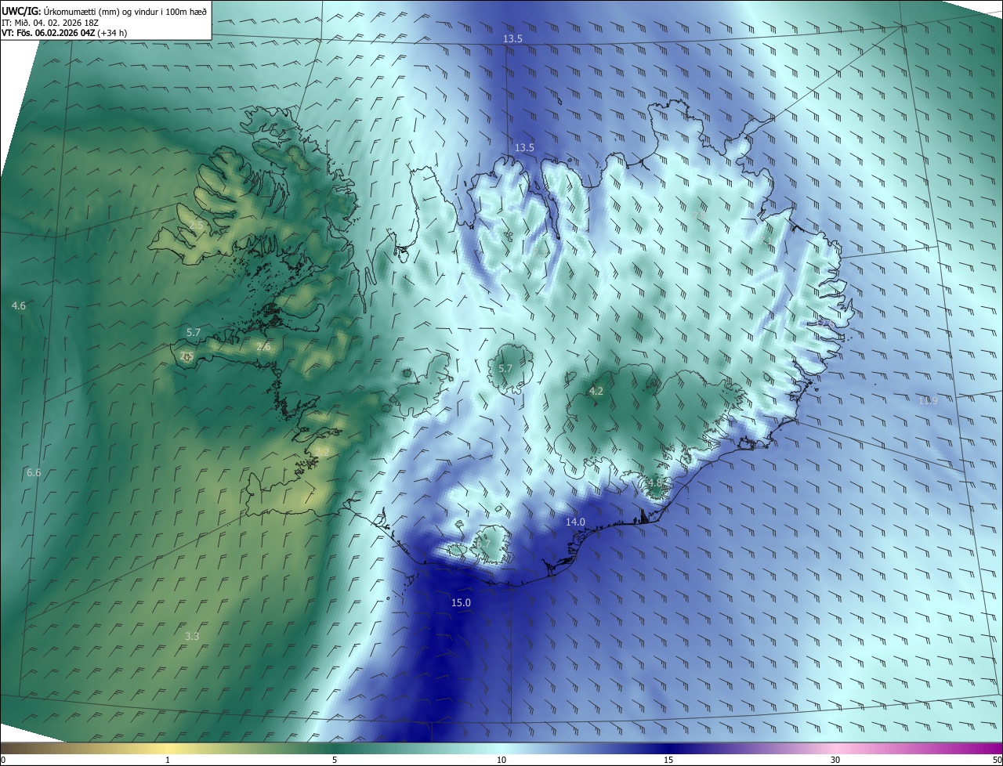Image resolution: width=1003 pixels, height=766 pixels.
Task: Click the 4.6 value near the western edge
Action: coord(19,305)
